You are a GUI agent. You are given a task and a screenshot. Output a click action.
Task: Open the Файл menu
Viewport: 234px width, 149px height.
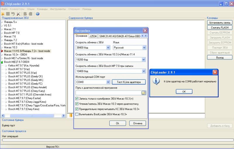[x=4, y=9]
